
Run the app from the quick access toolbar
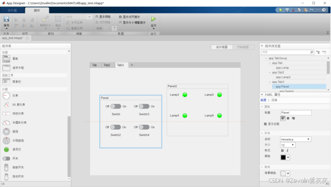281,10
